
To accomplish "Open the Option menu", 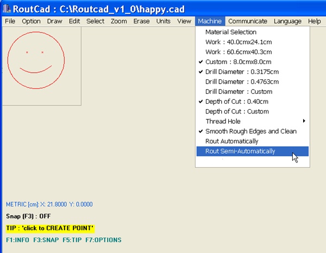I will pos(31,21).
